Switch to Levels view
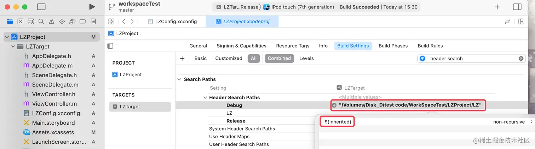Viewport: 535px width, 149px height. (x=306, y=59)
